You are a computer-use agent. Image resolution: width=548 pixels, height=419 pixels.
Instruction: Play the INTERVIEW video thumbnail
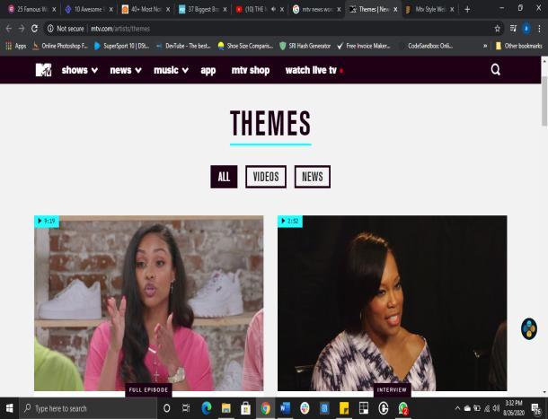coord(392,303)
